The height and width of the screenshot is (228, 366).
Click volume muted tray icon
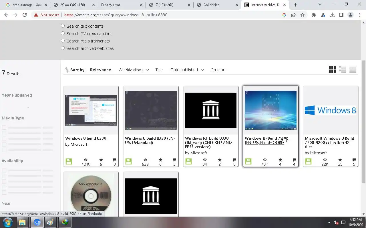[336, 222]
